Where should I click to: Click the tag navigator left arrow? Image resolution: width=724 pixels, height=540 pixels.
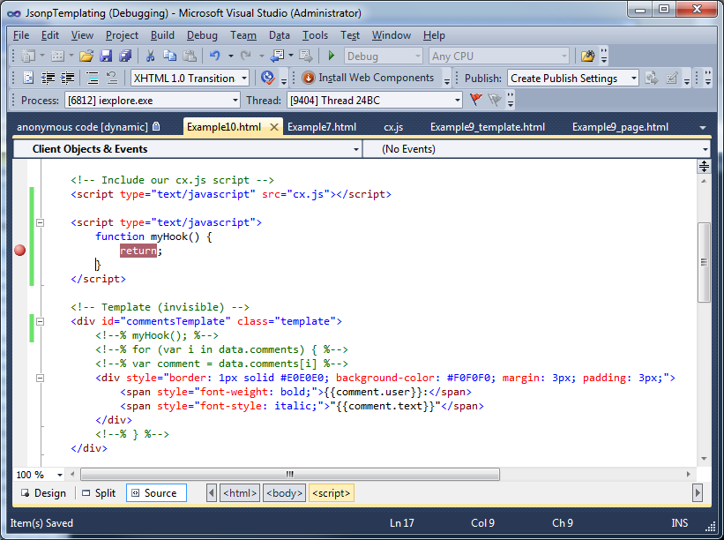tap(211, 493)
